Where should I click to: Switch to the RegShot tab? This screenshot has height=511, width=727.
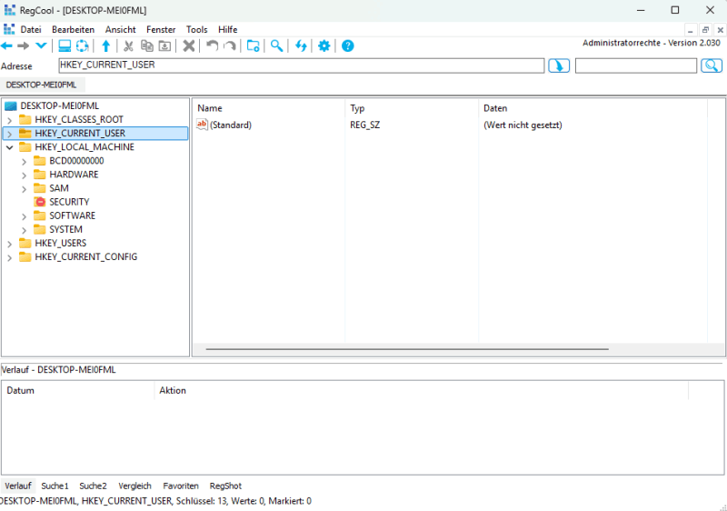[x=225, y=486]
